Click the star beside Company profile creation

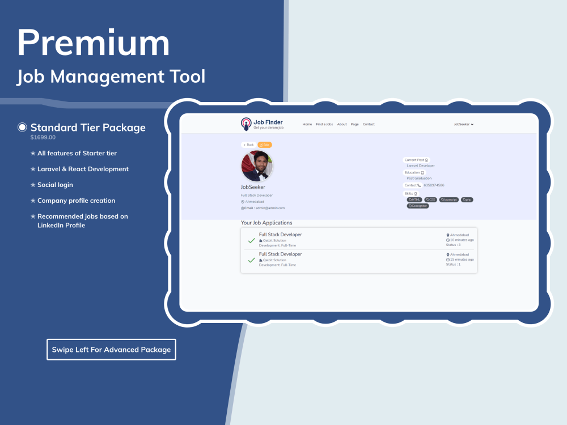point(33,201)
